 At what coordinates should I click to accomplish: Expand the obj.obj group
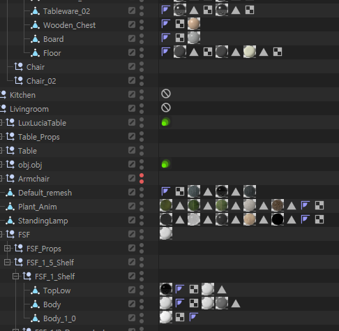(1, 165)
